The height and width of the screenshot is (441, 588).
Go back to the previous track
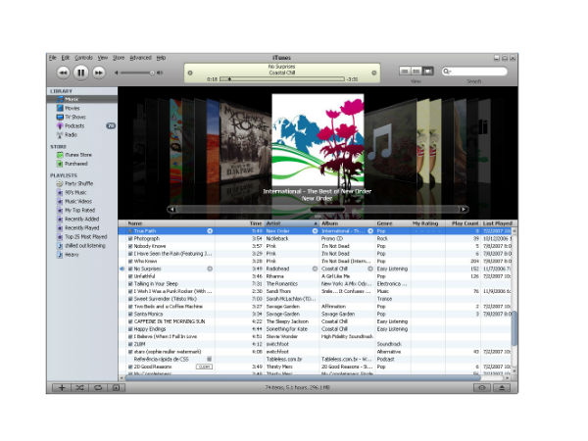[63, 73]
